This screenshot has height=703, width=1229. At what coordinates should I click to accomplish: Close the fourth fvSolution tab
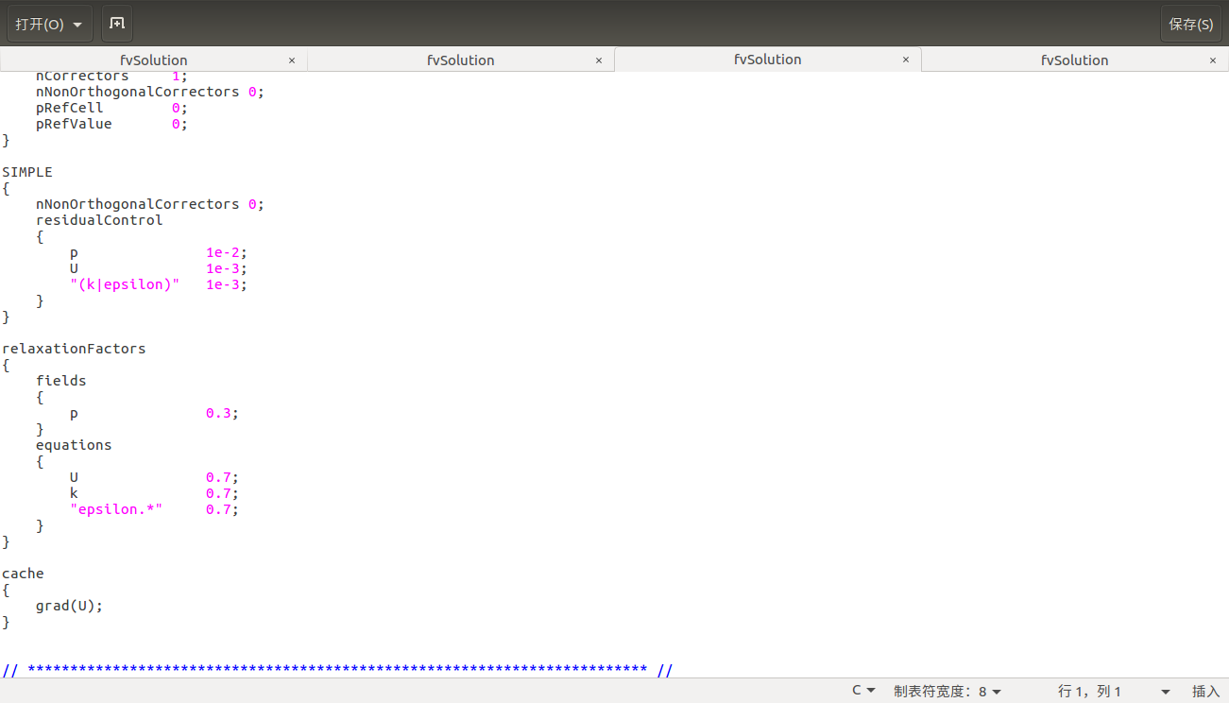point(1212,60)
